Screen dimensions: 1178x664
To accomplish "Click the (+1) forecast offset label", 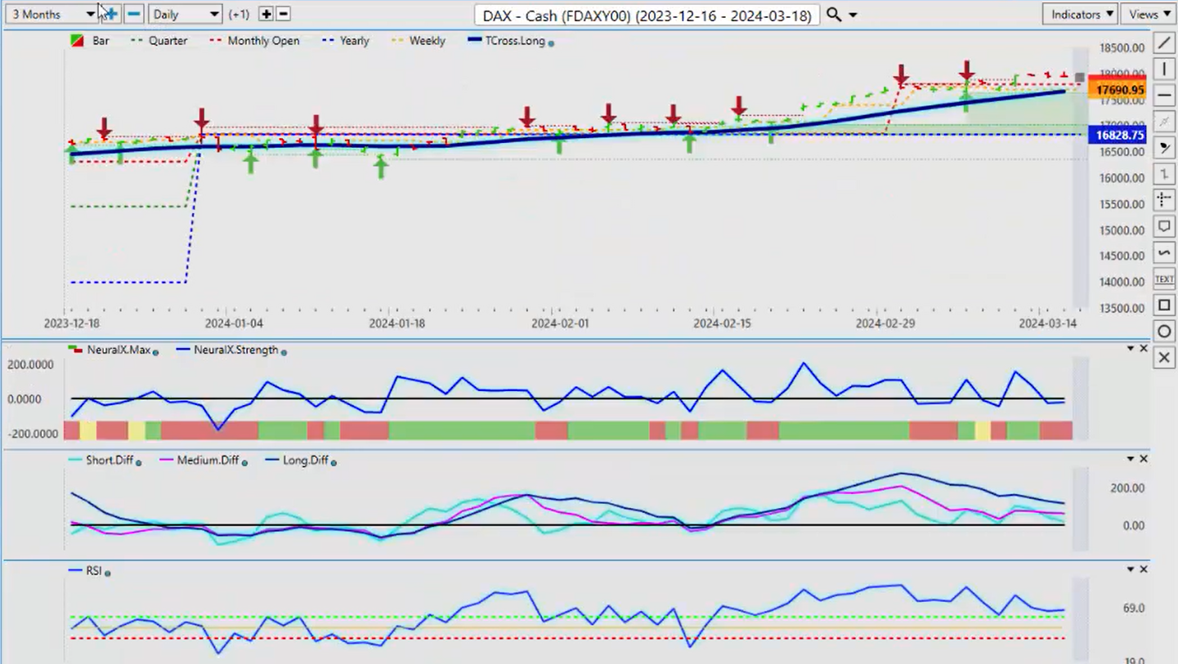I will click(239, 14).
